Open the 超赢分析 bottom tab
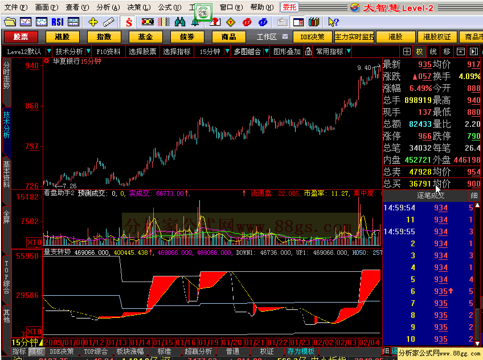483x360 pixels. pos(198,351)
